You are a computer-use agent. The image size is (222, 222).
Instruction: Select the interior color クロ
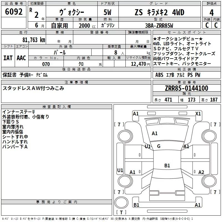pos(81,64)
